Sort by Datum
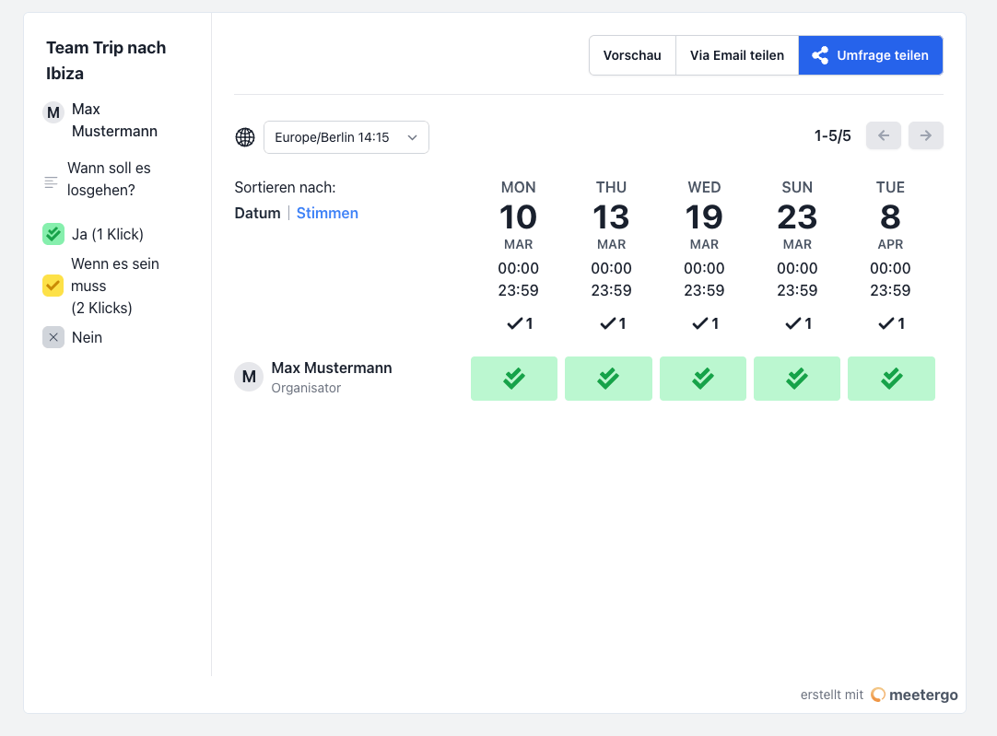 click(257, 213)
